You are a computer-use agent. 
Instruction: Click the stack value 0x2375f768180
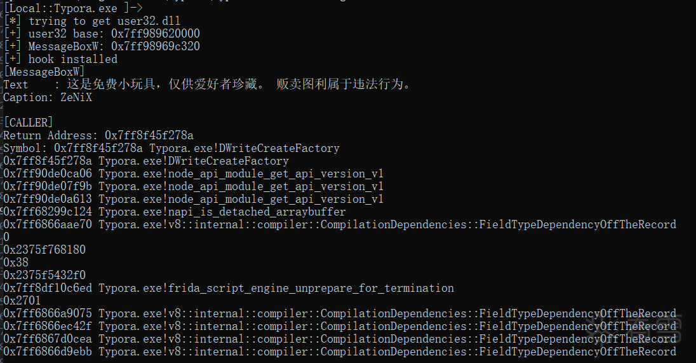(x=44, y=250)
